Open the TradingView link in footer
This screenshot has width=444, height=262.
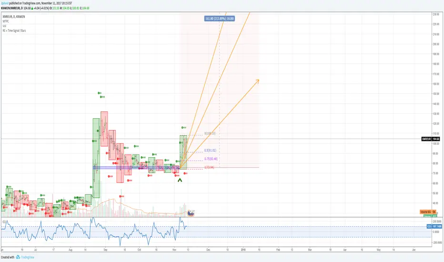pyautogui.click(x=28, y=257)
